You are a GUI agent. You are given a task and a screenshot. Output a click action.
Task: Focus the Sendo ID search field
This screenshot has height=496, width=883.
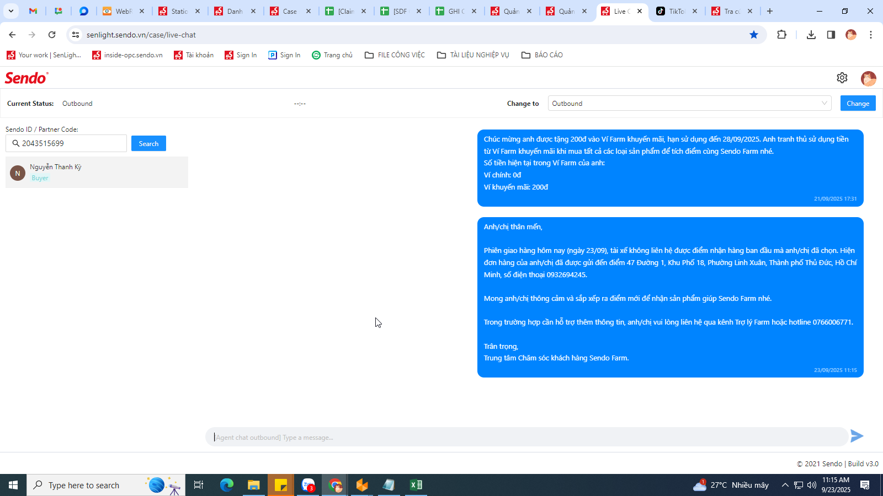click(x=66, y=143)
